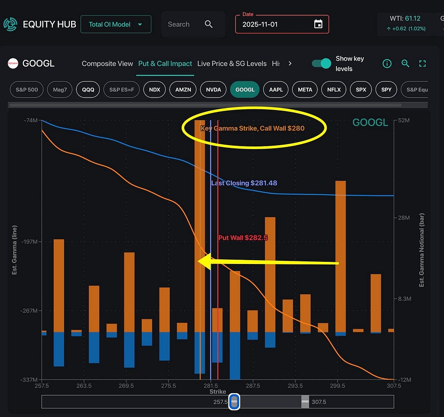Image resolution: width=444 pixels, height=417 pixels.
Task: Click the blue put bar under strike 269.5
Action: click(x=129, y=350)
